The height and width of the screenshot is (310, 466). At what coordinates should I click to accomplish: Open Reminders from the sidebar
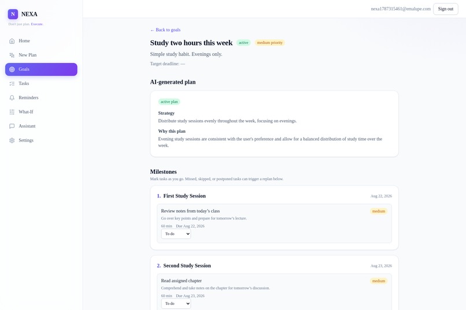point(41,98)
